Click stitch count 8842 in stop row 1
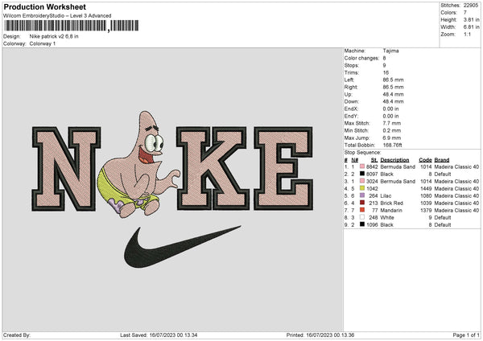 (372, 166)
